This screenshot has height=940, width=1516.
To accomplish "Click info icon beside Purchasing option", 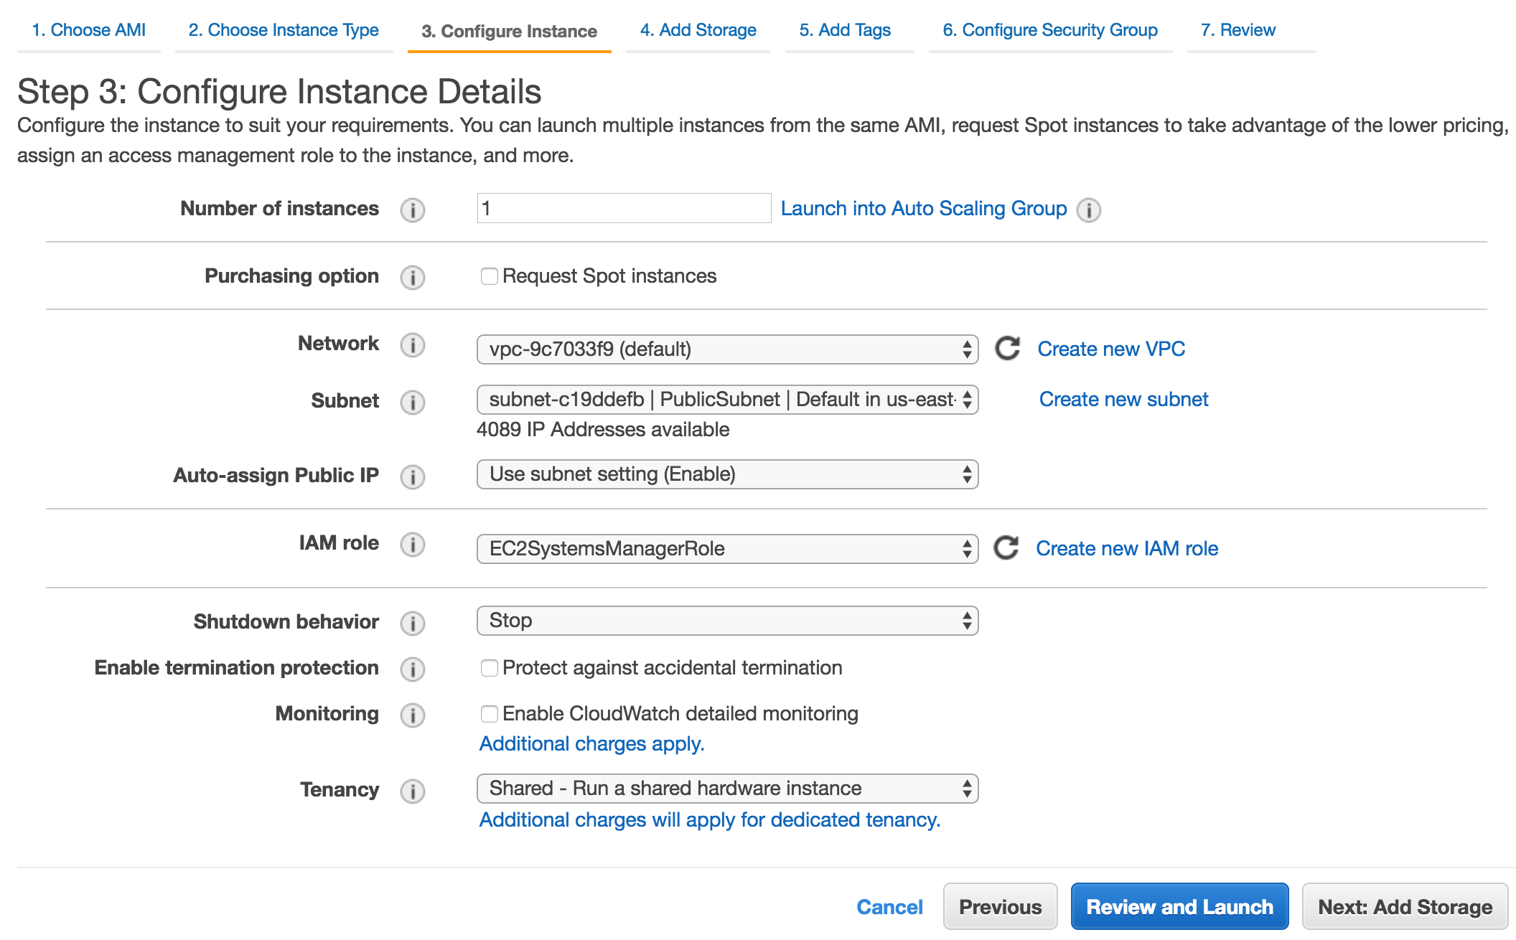I will (x=412, y=277).
